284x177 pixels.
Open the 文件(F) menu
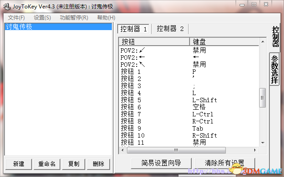16,18
